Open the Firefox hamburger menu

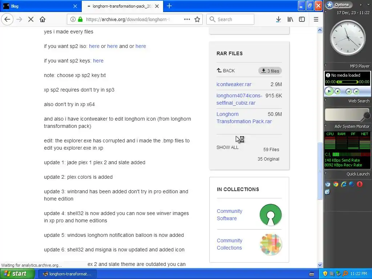(x=316, y=19)
